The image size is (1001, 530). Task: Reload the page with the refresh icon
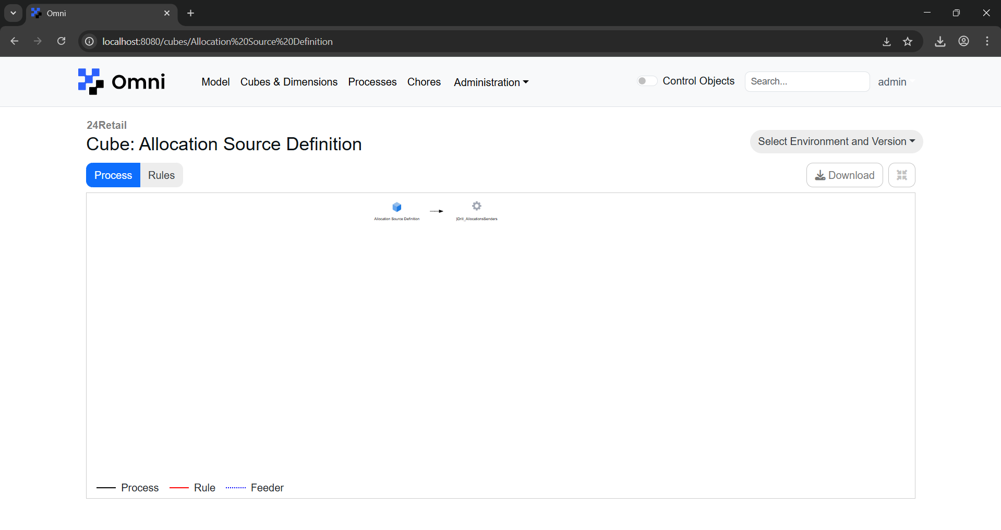61,41
